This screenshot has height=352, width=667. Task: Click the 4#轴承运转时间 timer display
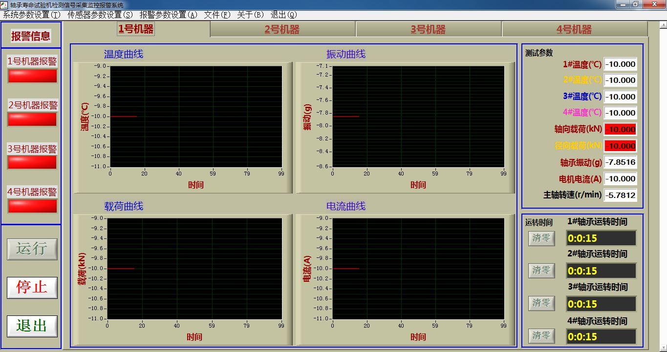tap(602, 336)
